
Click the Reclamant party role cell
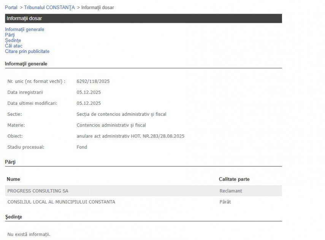point(231,191)
